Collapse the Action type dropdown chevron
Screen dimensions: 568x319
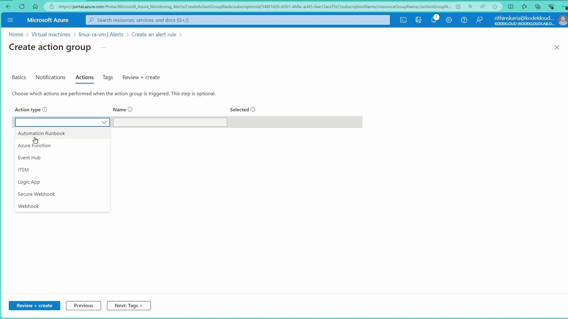tap(104, 122)
